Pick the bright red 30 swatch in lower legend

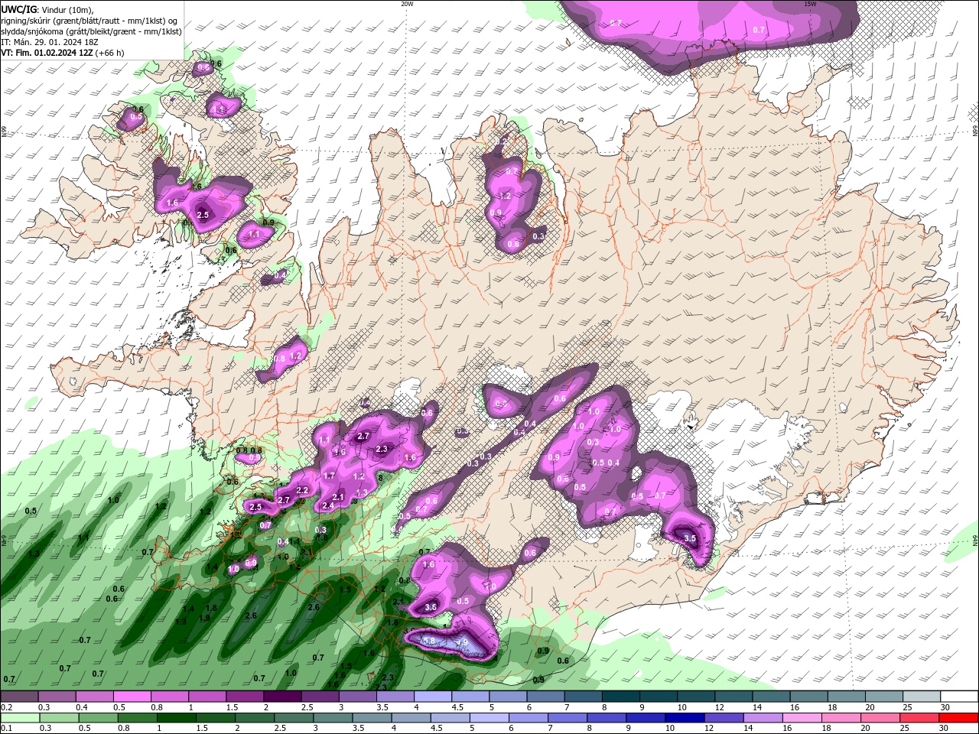point(959,718)
